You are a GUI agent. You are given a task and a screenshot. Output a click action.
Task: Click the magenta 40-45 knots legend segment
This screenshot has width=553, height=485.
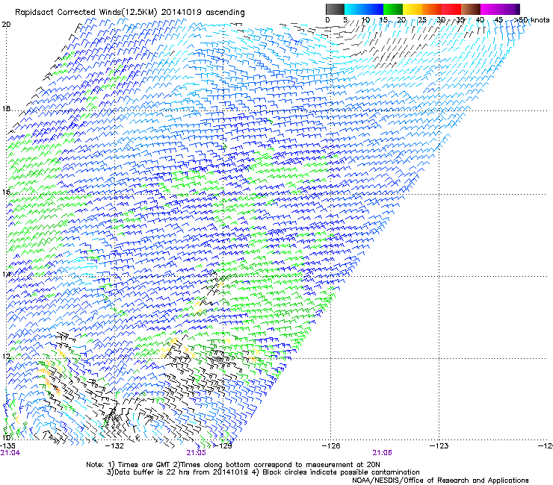tap(490, 9)
